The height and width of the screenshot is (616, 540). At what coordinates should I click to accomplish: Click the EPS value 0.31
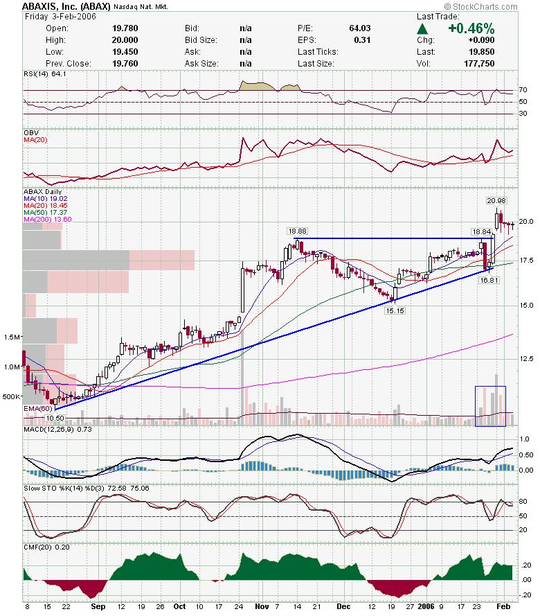(x=362, y=40)
